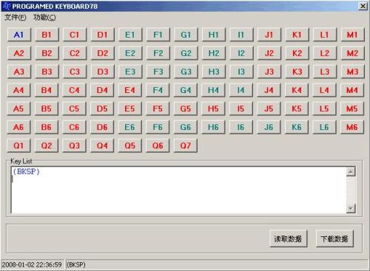Viewport: 370px width, 271px height.
Task: Pick key button G4
Action: [x=186, y=90]
